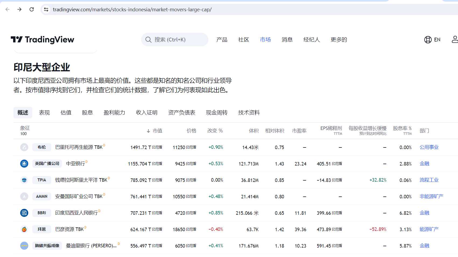Switch to the 盈利能力 tab
Image resolution: width=458 pixels, height=257 pixels.
coord(114,112)
